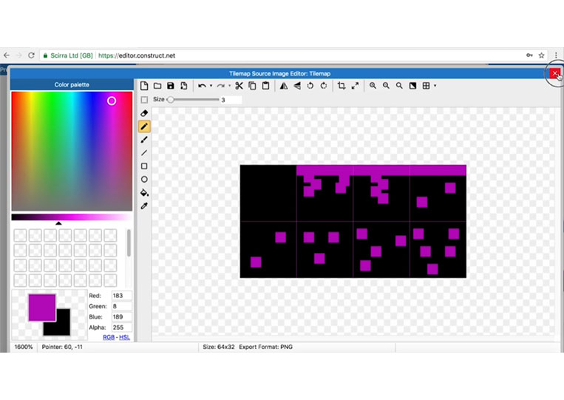Viewport: 564px width, 400px height.
Task: Click the Size: 64x32 status text
Action: coord(219,347)
